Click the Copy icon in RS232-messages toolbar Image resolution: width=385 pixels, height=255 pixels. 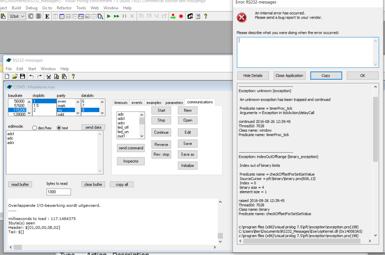[x=56, y=77]
